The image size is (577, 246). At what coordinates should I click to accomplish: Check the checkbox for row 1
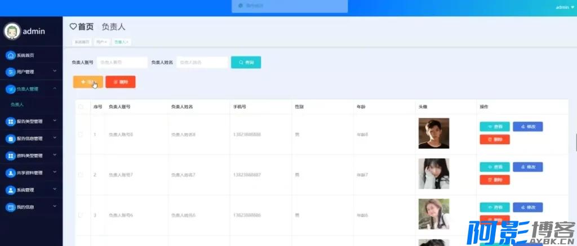pos(81,135)
